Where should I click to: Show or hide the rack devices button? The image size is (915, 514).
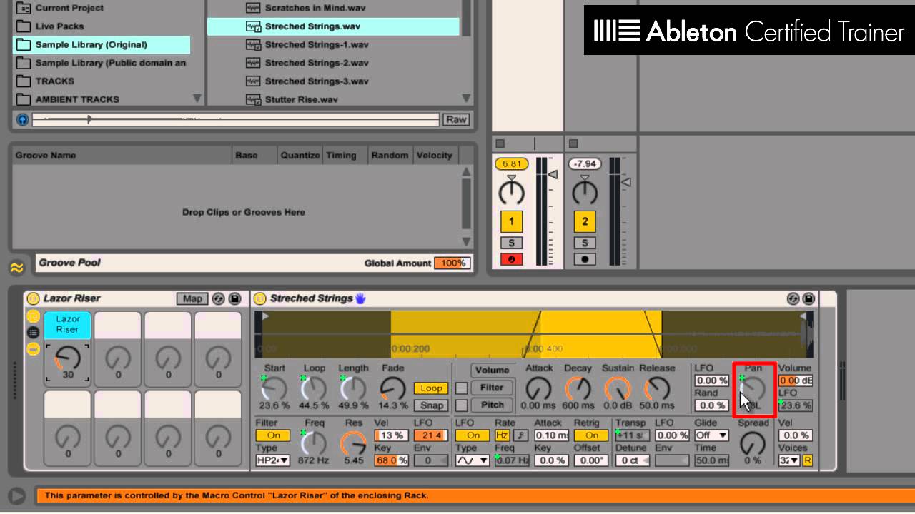(x=33, y=348)
